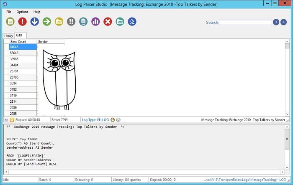
Task: Click the 'ORDER BY [Send Count] DESC' line
Action: pyautogui.click(x=31, y=164)
